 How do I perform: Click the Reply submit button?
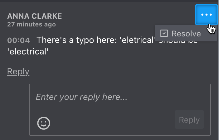tap(189, 119)
